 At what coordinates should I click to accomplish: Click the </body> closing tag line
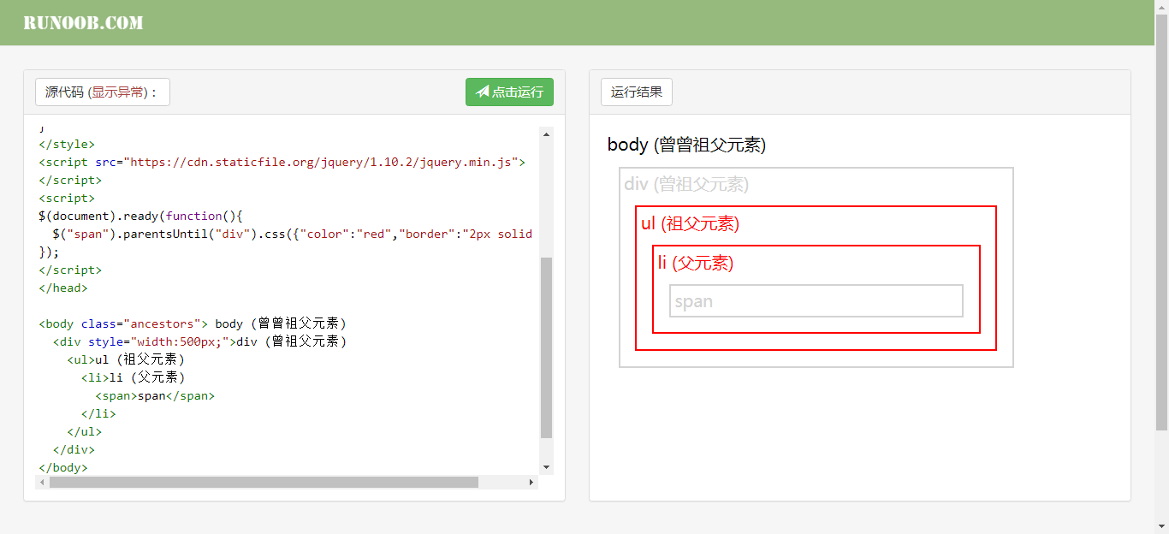(x=63, y=467)
